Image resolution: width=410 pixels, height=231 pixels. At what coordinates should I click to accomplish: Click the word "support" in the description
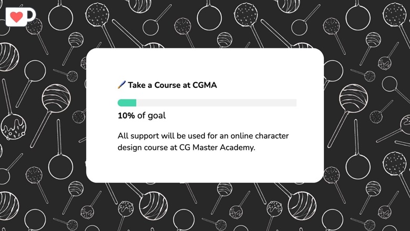click(145, 136)
